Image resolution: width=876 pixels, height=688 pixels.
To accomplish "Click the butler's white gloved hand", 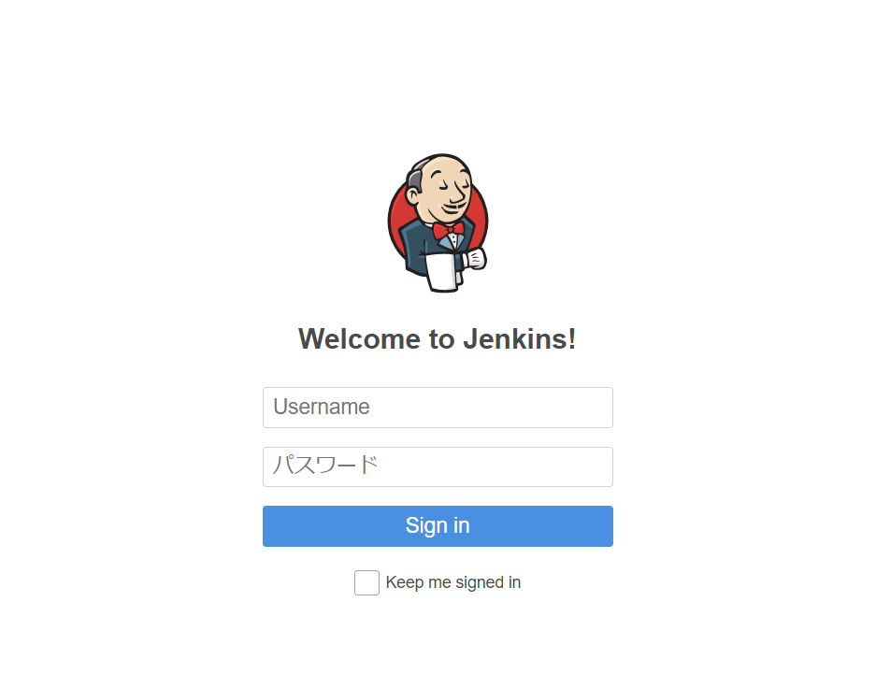I will (475, 260).
